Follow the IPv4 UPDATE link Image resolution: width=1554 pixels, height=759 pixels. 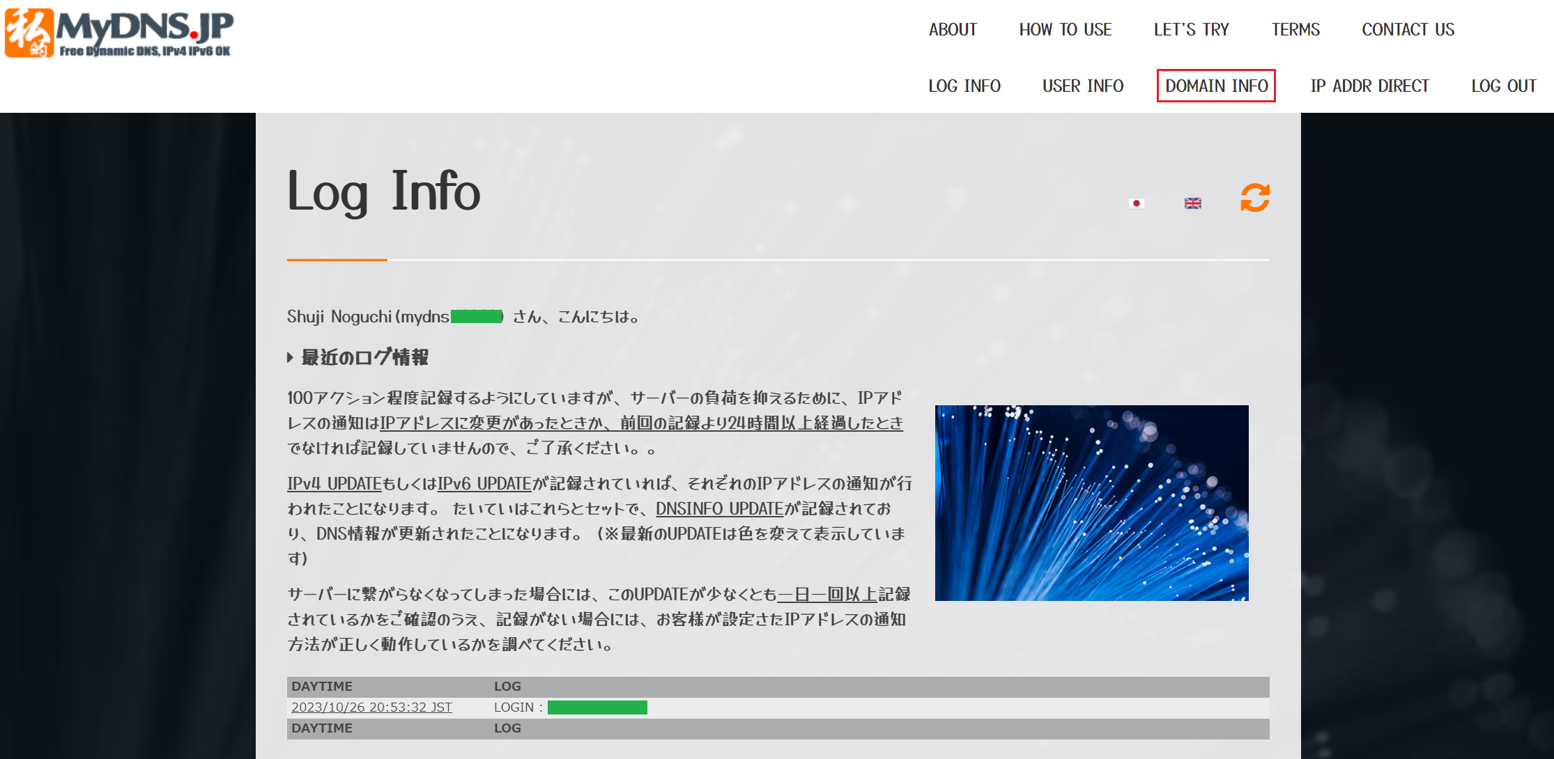[333, 483]
